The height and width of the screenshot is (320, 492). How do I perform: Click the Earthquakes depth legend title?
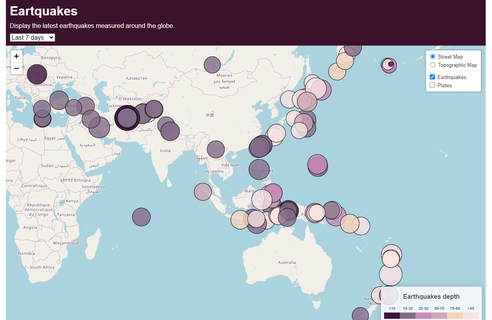tap(431, 296)
